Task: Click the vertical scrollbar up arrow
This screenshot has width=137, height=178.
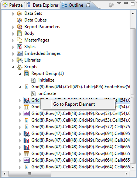Action: pos(133,13)
